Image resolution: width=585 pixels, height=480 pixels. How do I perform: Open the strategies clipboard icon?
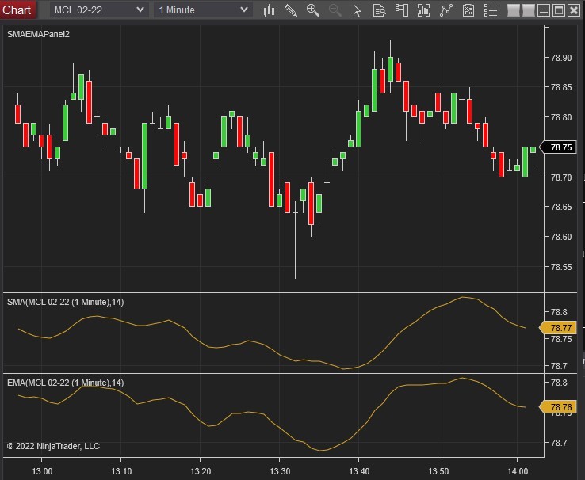(468, 10)
